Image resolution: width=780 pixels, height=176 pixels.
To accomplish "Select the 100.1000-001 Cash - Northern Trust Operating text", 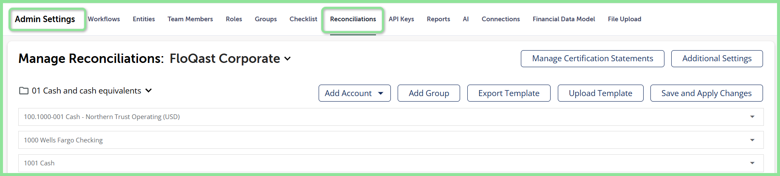I will click(x=102, y=116).
